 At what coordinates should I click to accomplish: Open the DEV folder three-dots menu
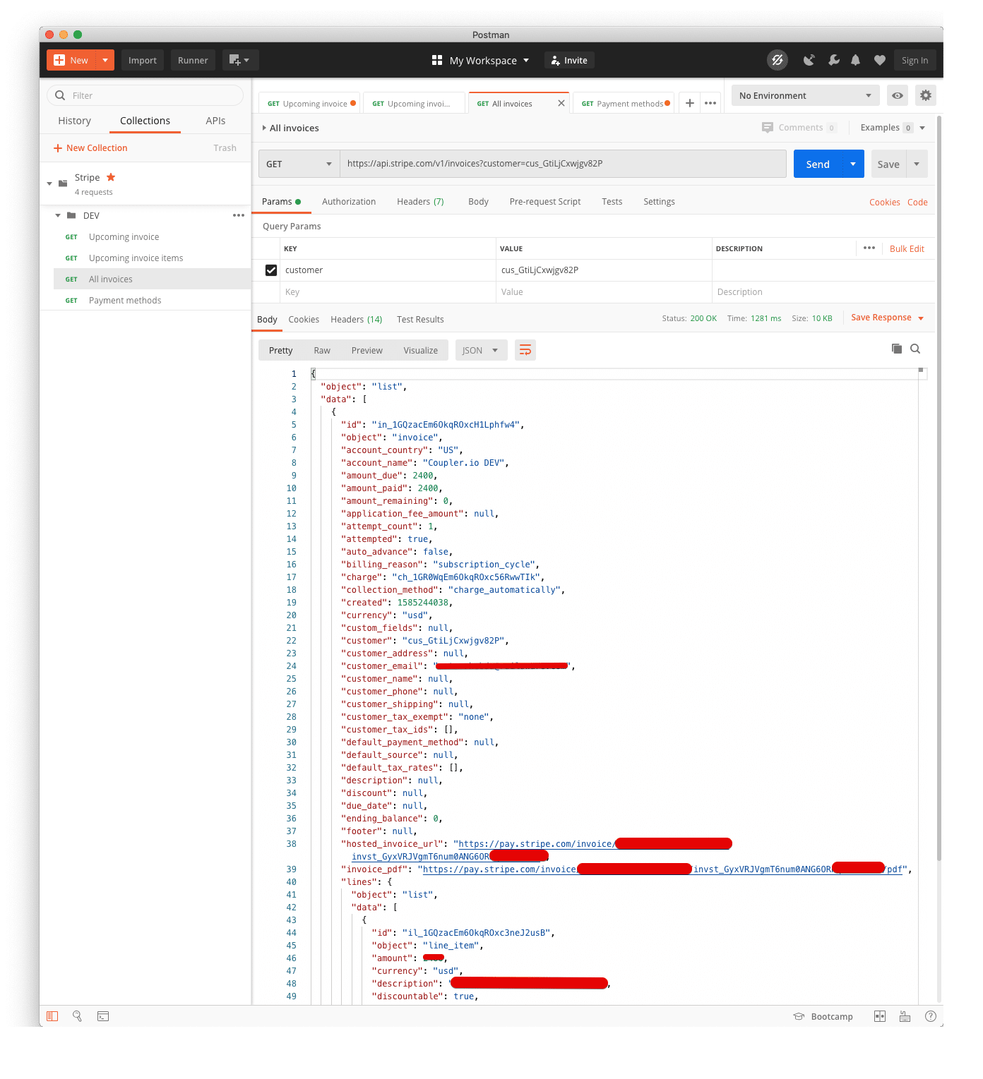pos(239,215)
